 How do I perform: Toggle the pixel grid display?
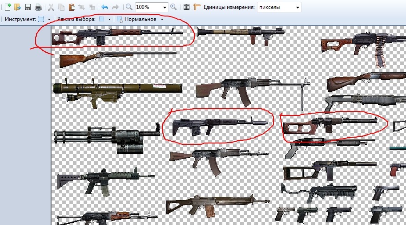[186, 7]
